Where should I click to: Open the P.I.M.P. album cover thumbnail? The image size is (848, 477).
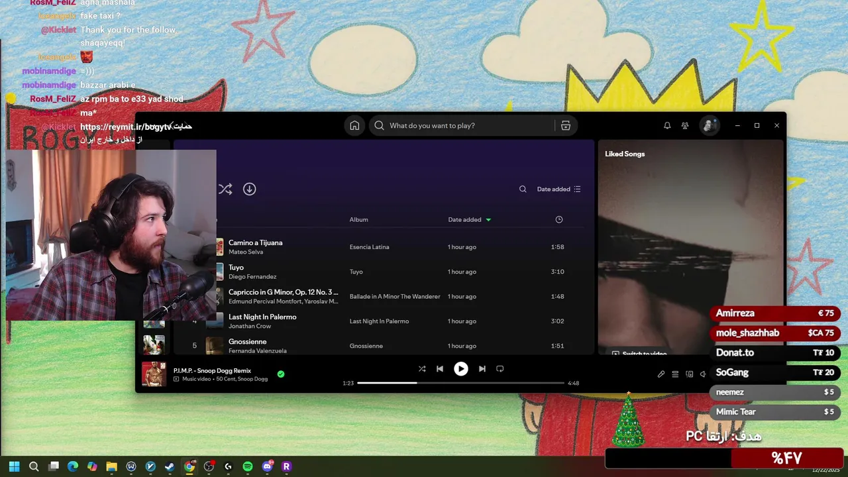(x=154, y=374)
